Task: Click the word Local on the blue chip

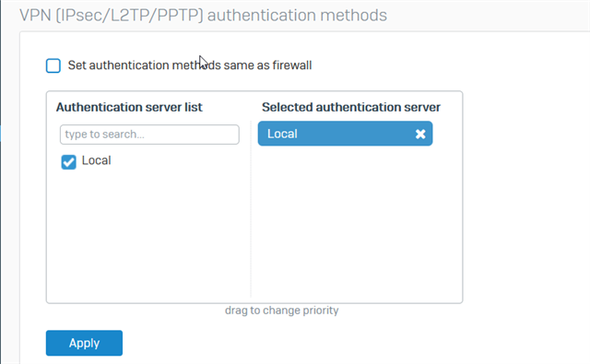Action: [x=282, y=134]
